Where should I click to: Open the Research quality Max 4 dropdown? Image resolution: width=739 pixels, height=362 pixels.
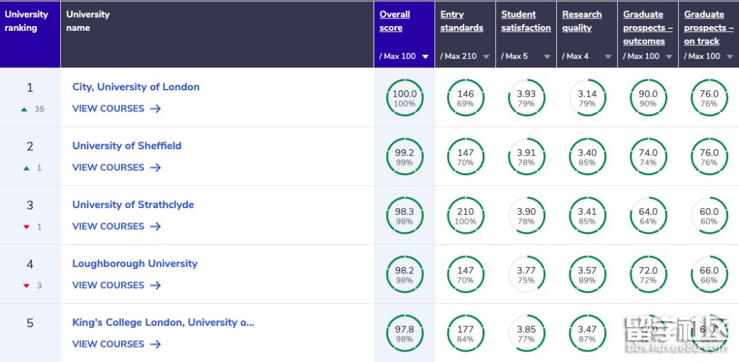pyautogui.click(x=608, y=57)
